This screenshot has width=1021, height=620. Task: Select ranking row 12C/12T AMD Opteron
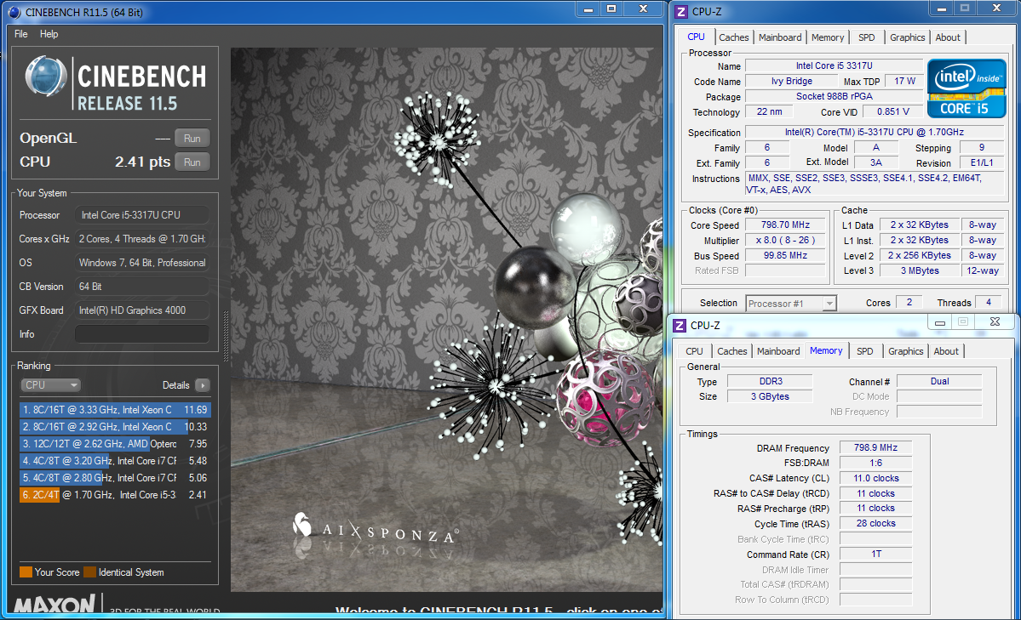[115, 444]
